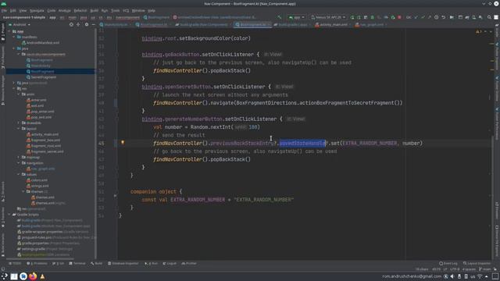Collapse the navigation folder node
This screenshot has width=500, height=281.
click(x=19, y=163)
